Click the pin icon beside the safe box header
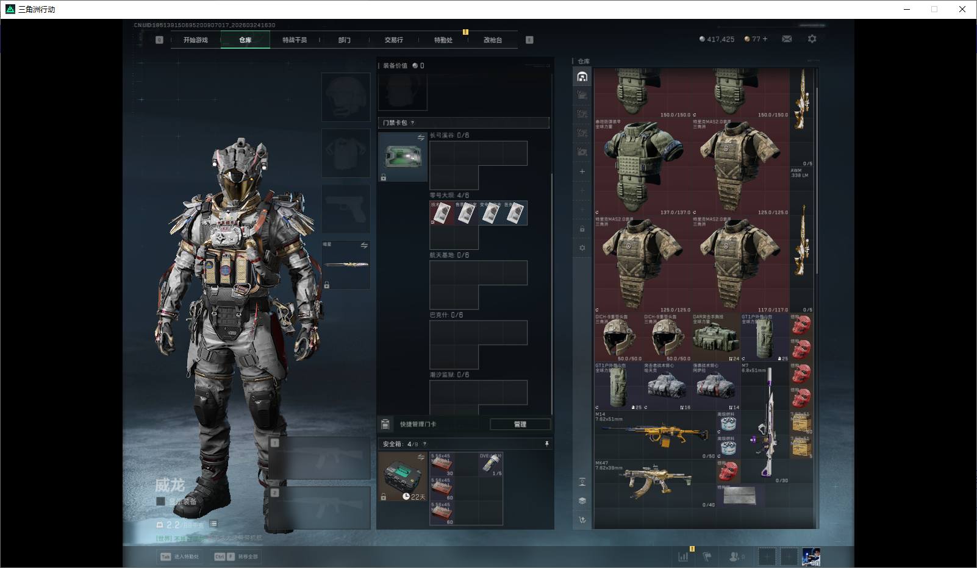Image resolution: width=977 pixels, height=568 pixels. (546, 444)
